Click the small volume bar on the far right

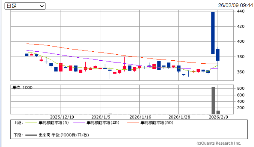pos(218,112)
